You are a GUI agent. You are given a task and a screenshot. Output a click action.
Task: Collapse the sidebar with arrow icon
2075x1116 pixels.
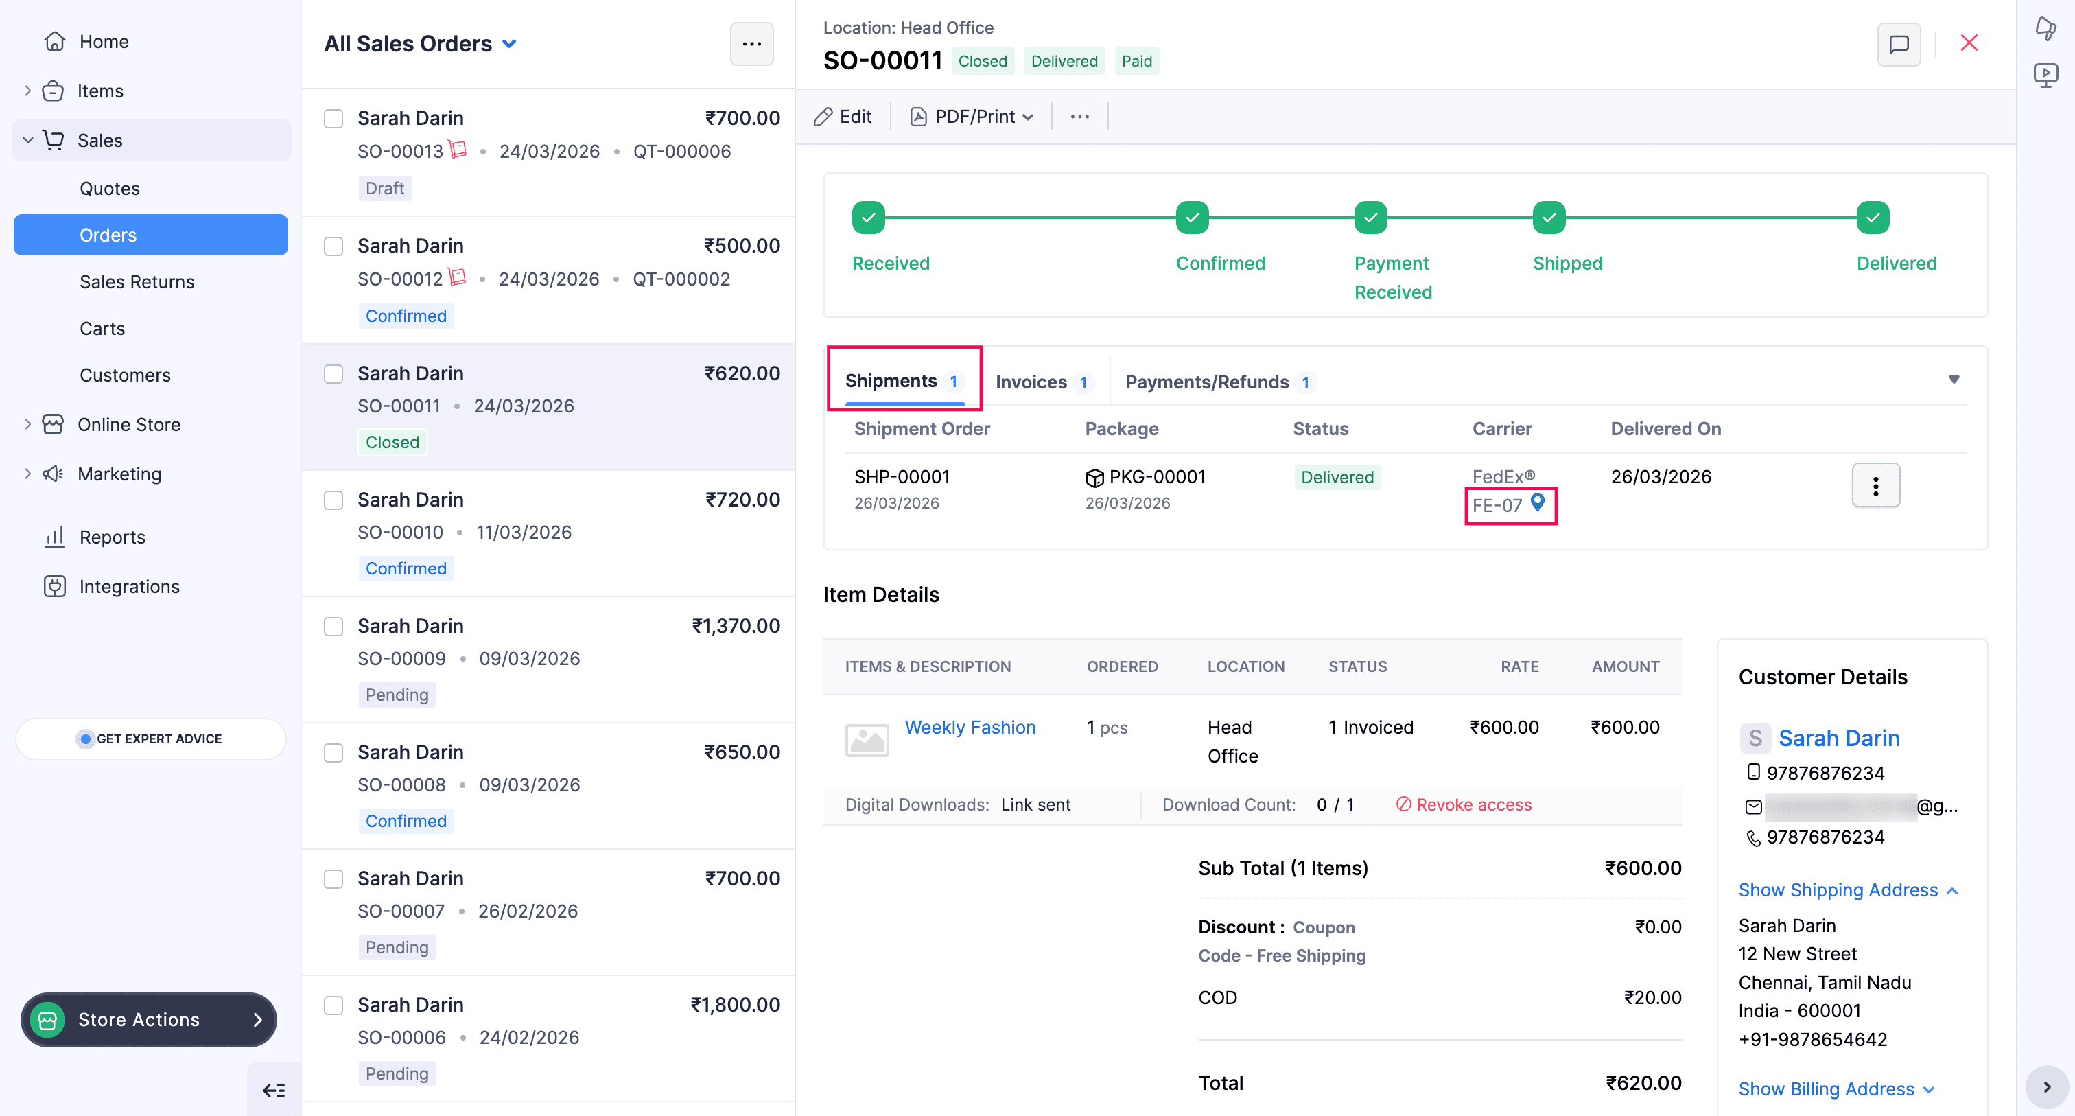(x=274, y=1091)
